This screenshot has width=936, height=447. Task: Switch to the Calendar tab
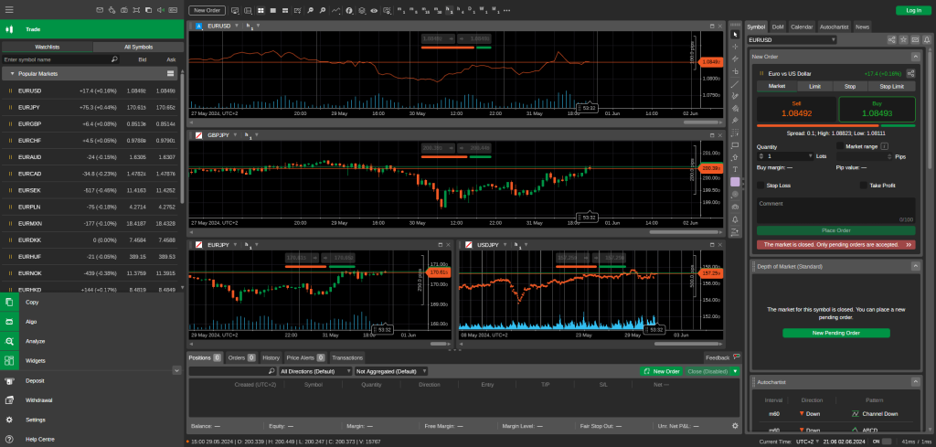pos(802,27)
